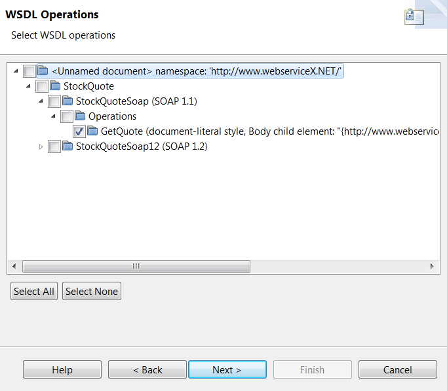Click the horizontal scrollbar thumb

coord(136,267)
